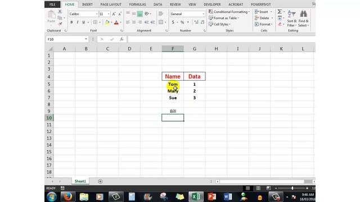The width and height of the screenshot is (360, 202).
Task: Click the Copy icon in Clipboard
Action: (60, 17)
